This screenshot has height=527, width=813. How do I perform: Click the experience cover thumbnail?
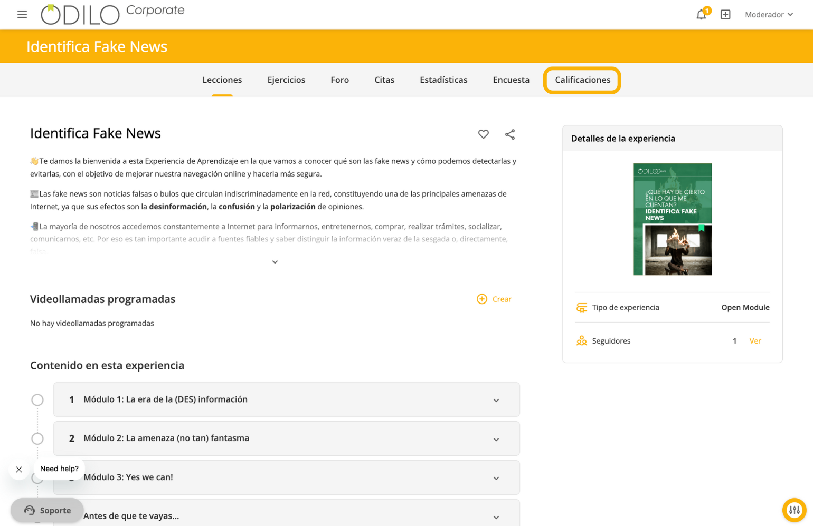[x=672, y=219]
